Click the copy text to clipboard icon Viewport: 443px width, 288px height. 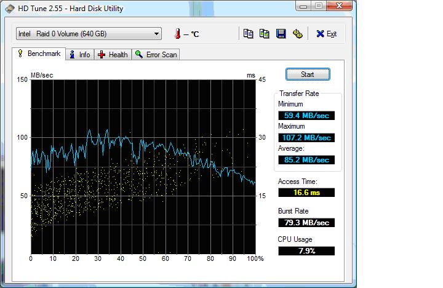tap(248, 34)
